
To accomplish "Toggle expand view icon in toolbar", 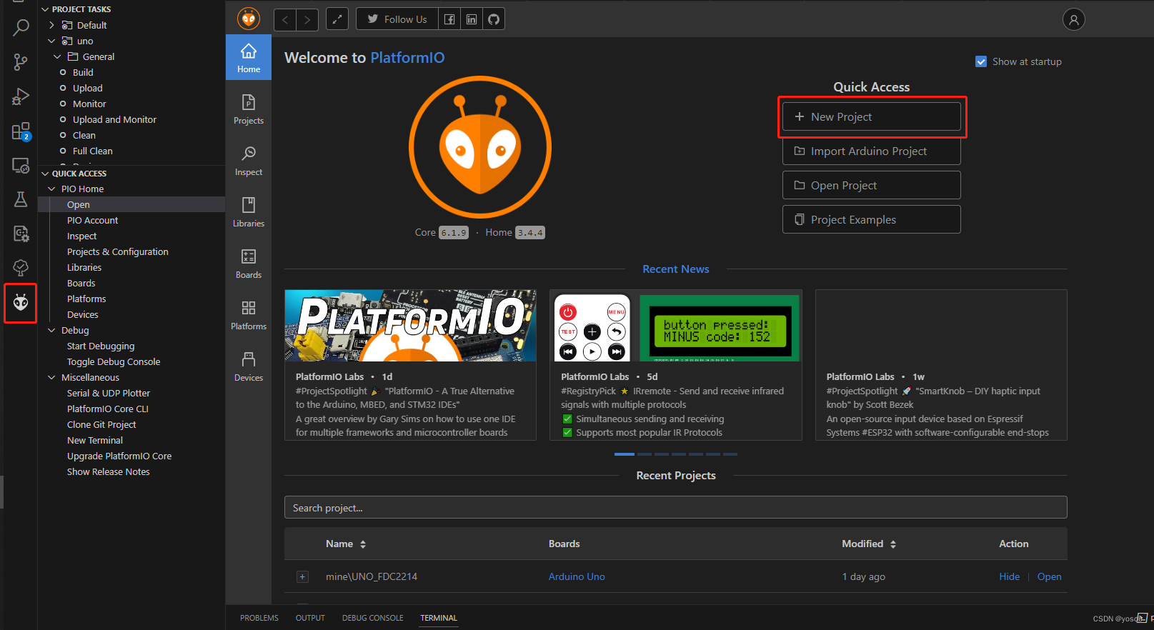I will coord(337,19).
